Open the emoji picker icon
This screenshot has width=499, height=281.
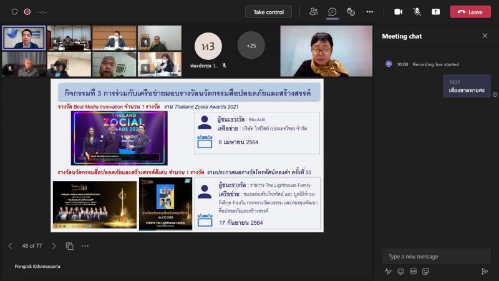pyautogui.click(x=400, y=272)
